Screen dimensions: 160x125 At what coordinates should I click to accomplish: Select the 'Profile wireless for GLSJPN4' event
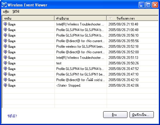[x=80, y=46]
